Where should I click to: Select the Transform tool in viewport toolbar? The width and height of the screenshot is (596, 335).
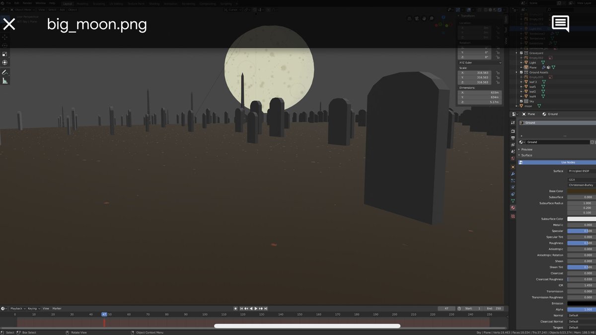click(5, 62)
